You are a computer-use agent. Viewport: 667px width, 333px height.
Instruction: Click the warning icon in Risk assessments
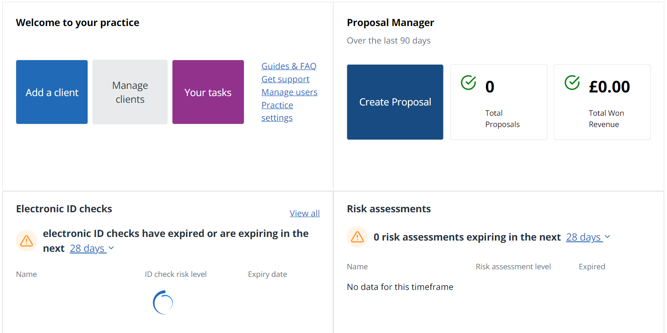(357, 237)
